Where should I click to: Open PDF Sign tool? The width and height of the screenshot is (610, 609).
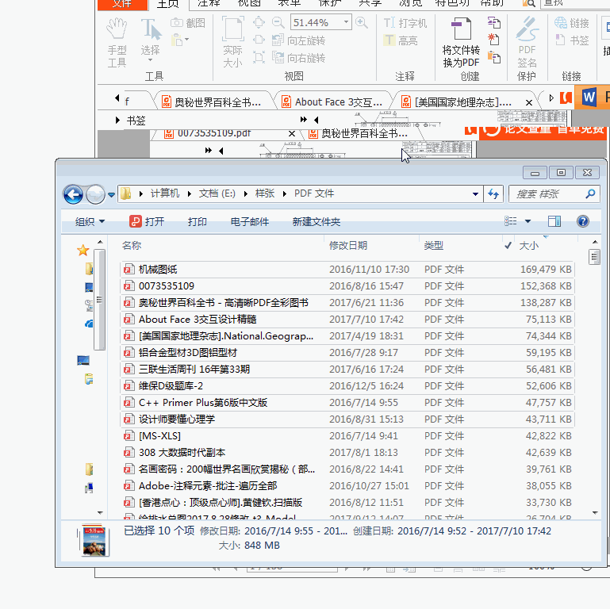pos(528,43)
